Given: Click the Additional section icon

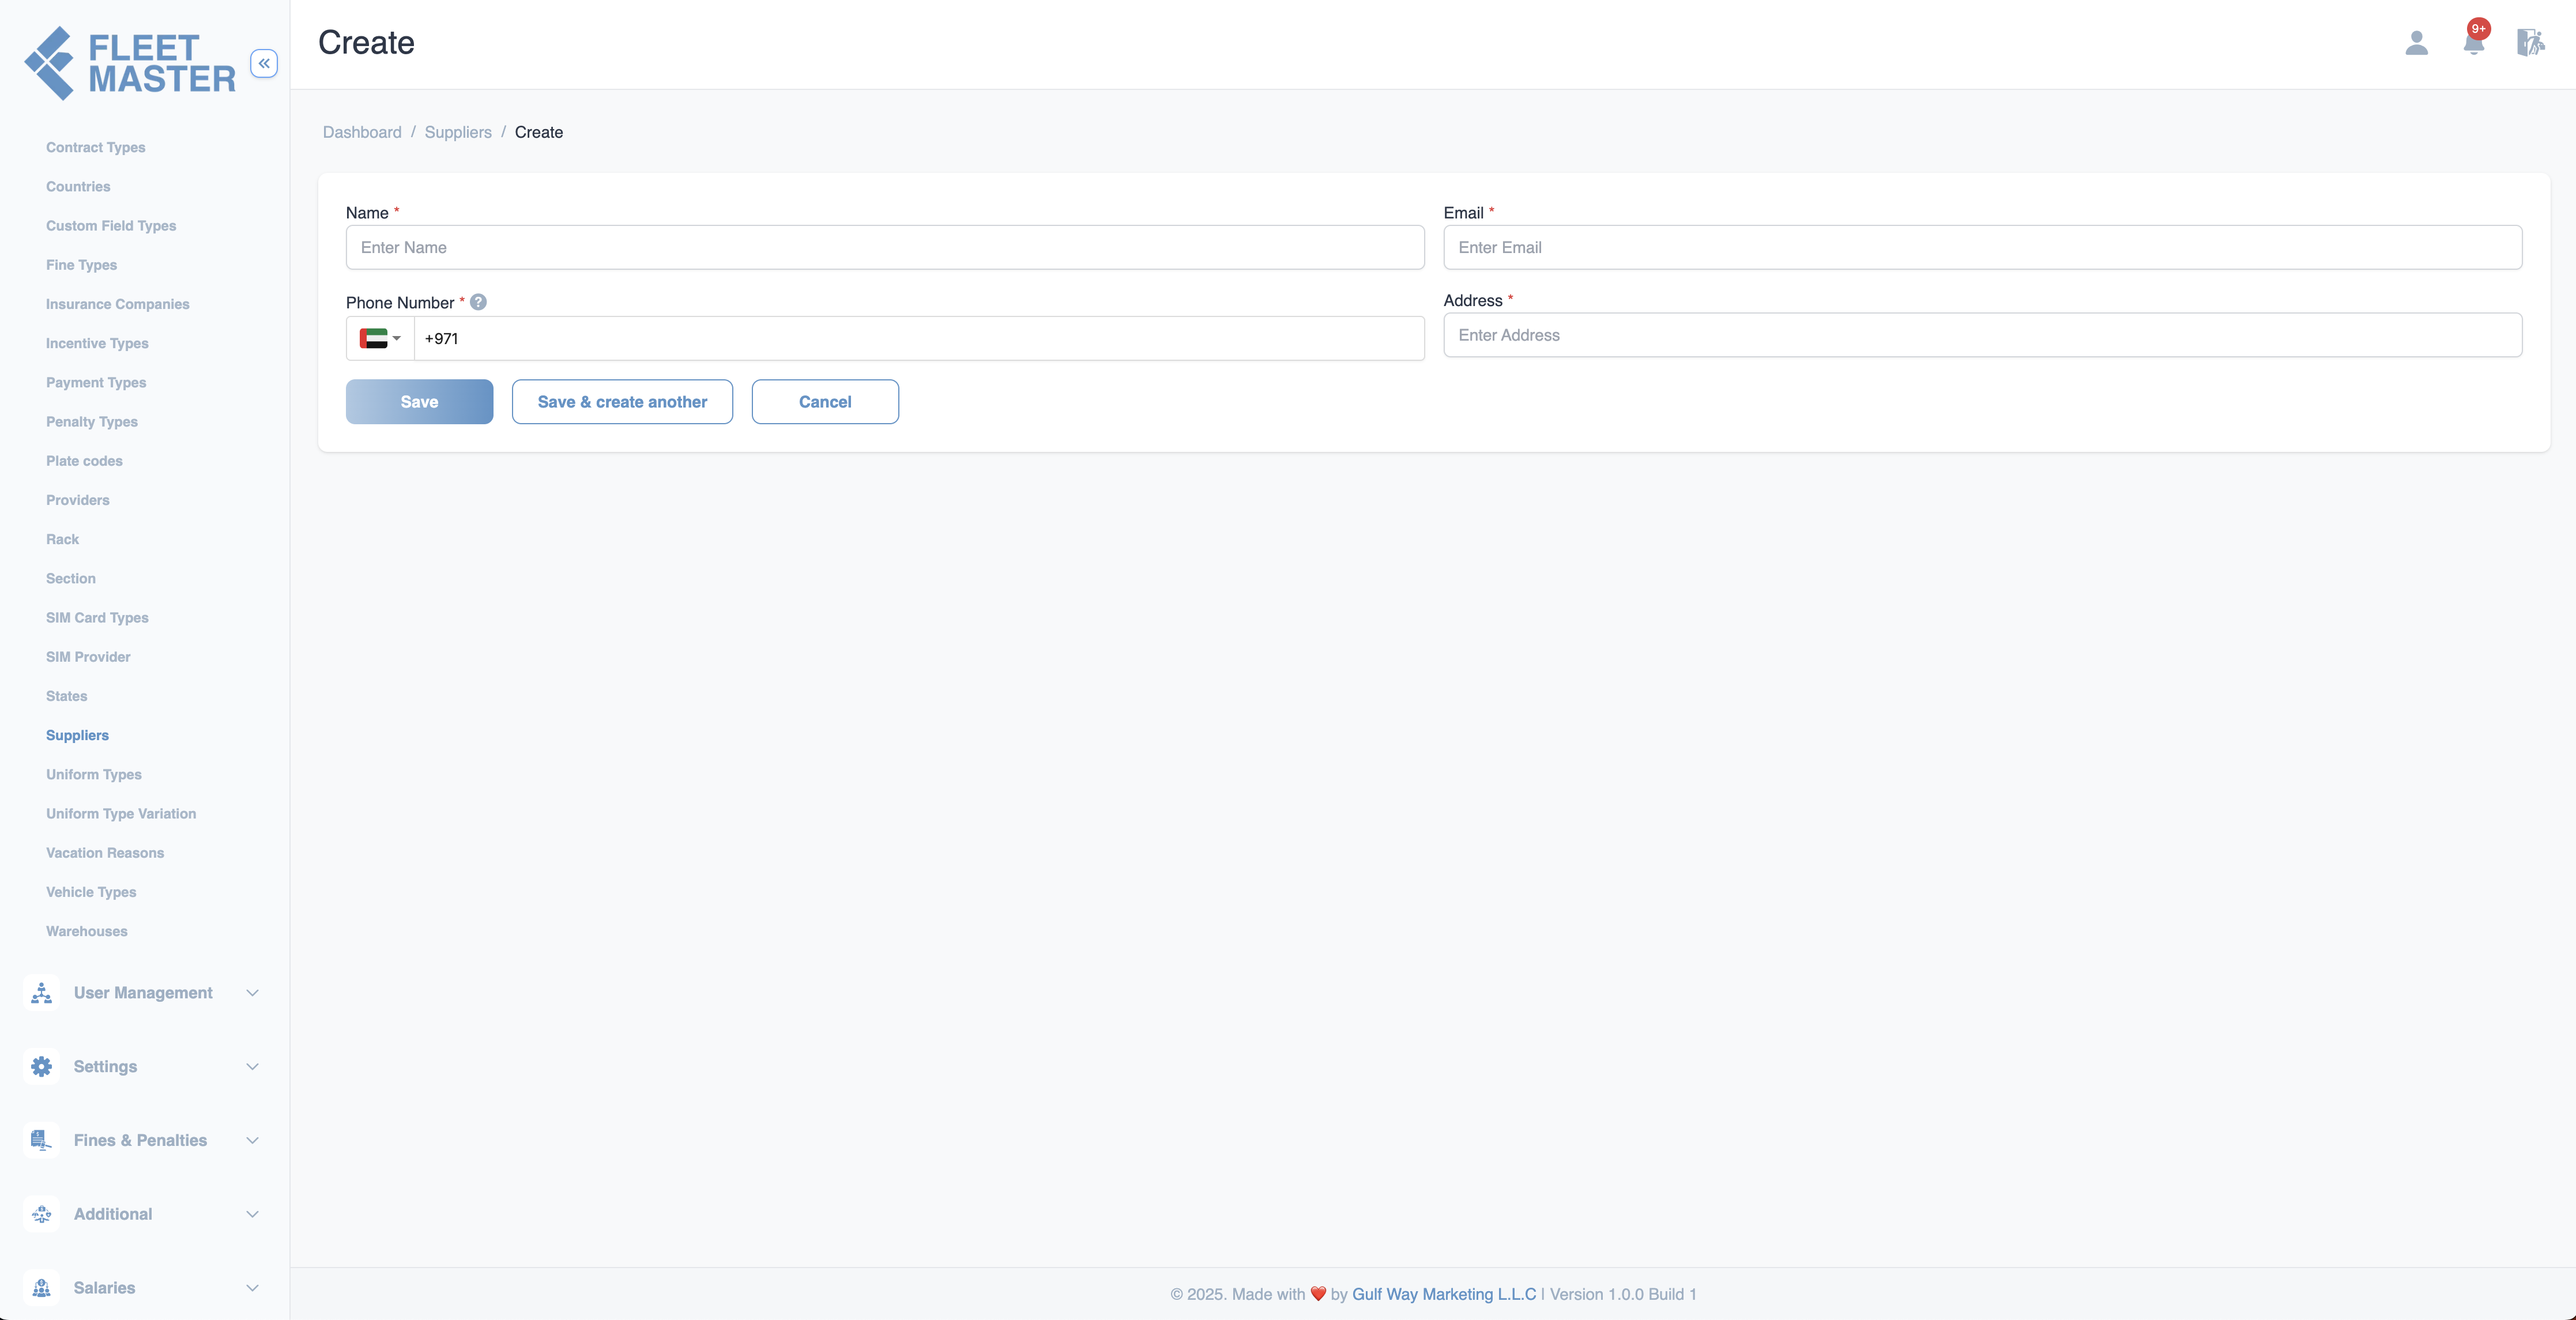Looking at the screenshot, I should click(42, 1214).
